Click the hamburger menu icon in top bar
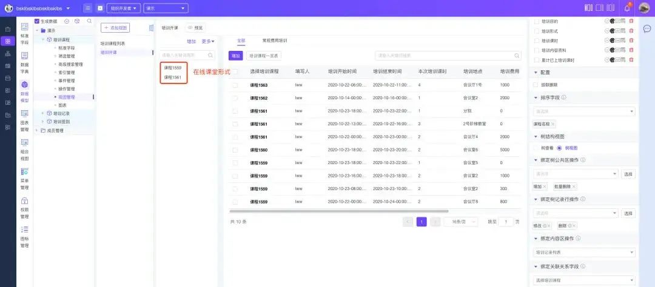 pos(88,8)
